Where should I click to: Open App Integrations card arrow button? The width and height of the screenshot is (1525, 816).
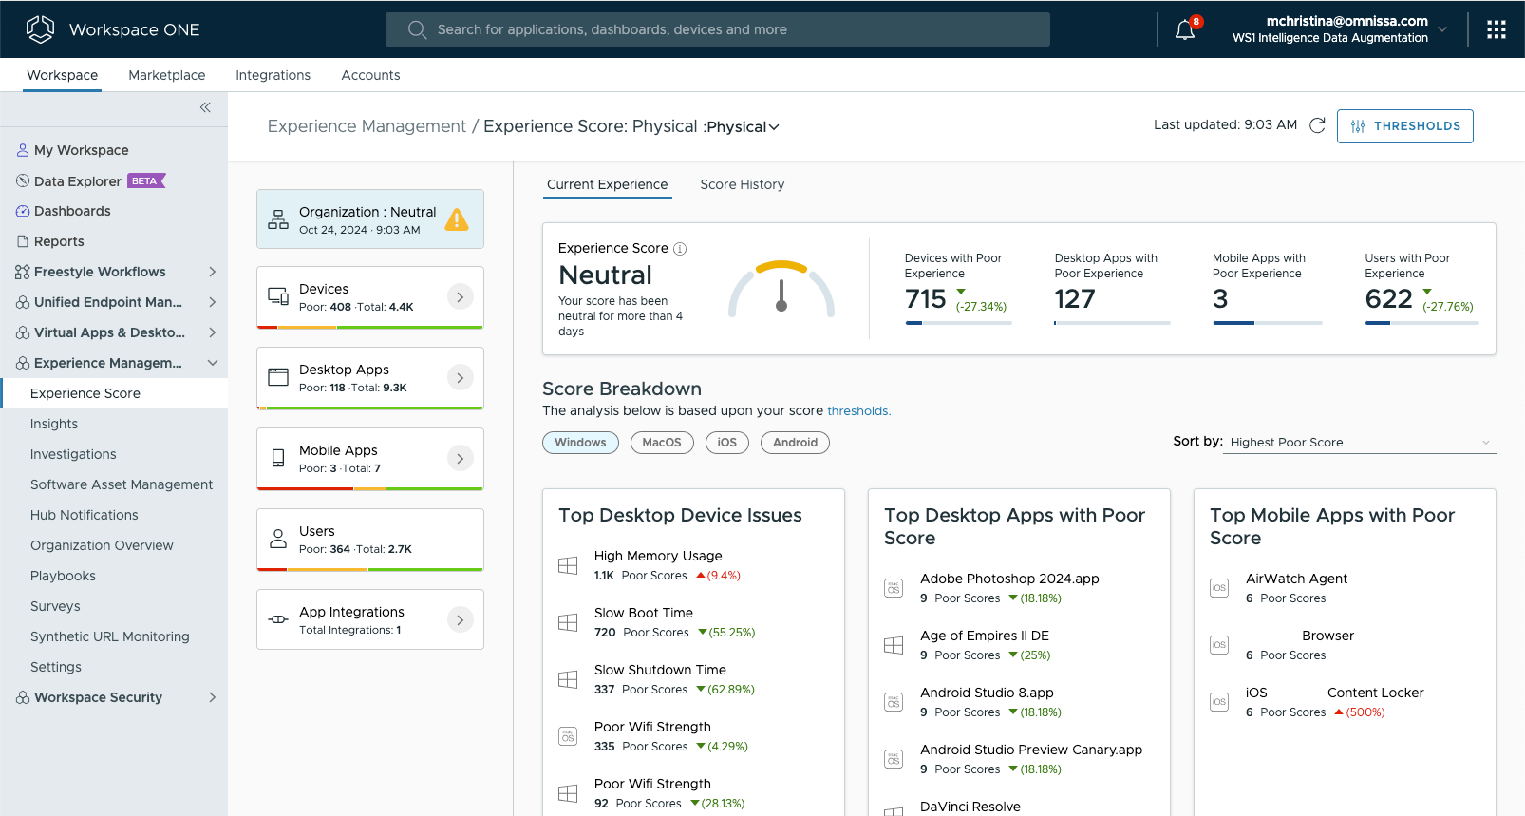tap(460, 620)
